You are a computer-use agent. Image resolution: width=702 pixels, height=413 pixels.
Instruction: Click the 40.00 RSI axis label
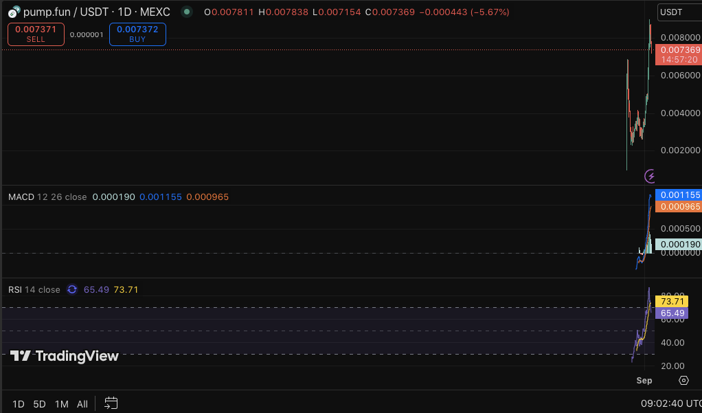(672, 343)
